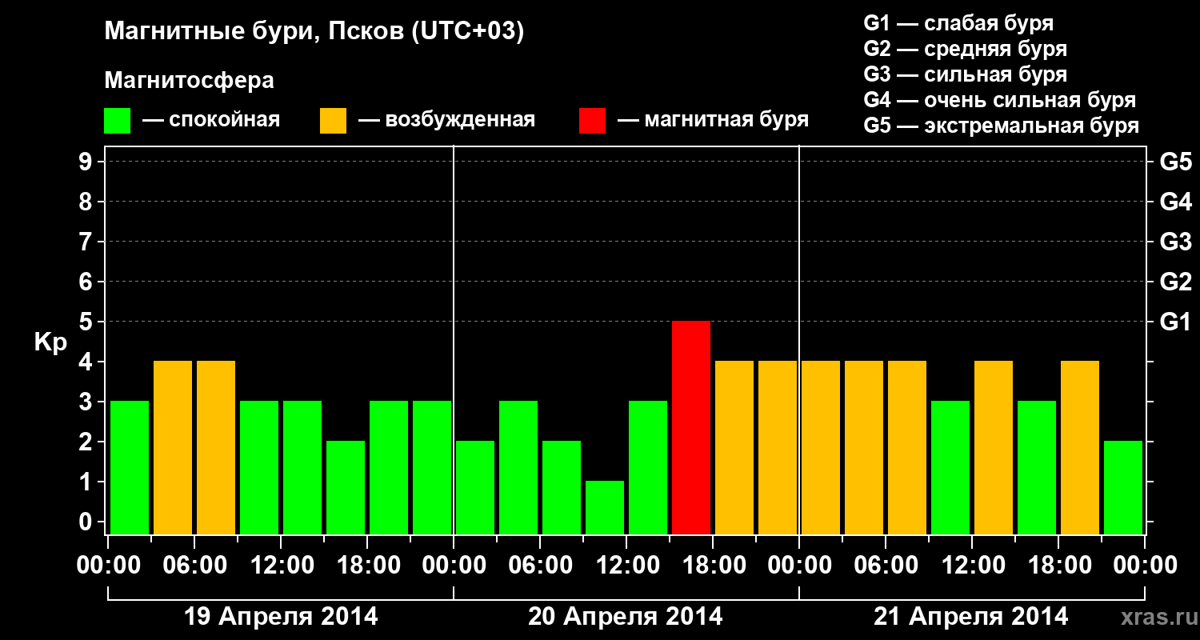Click the 12:00–15:00 yellow bar on 21 April
The height and width of the screenshot is (640, 1200).
click(994, 447)
